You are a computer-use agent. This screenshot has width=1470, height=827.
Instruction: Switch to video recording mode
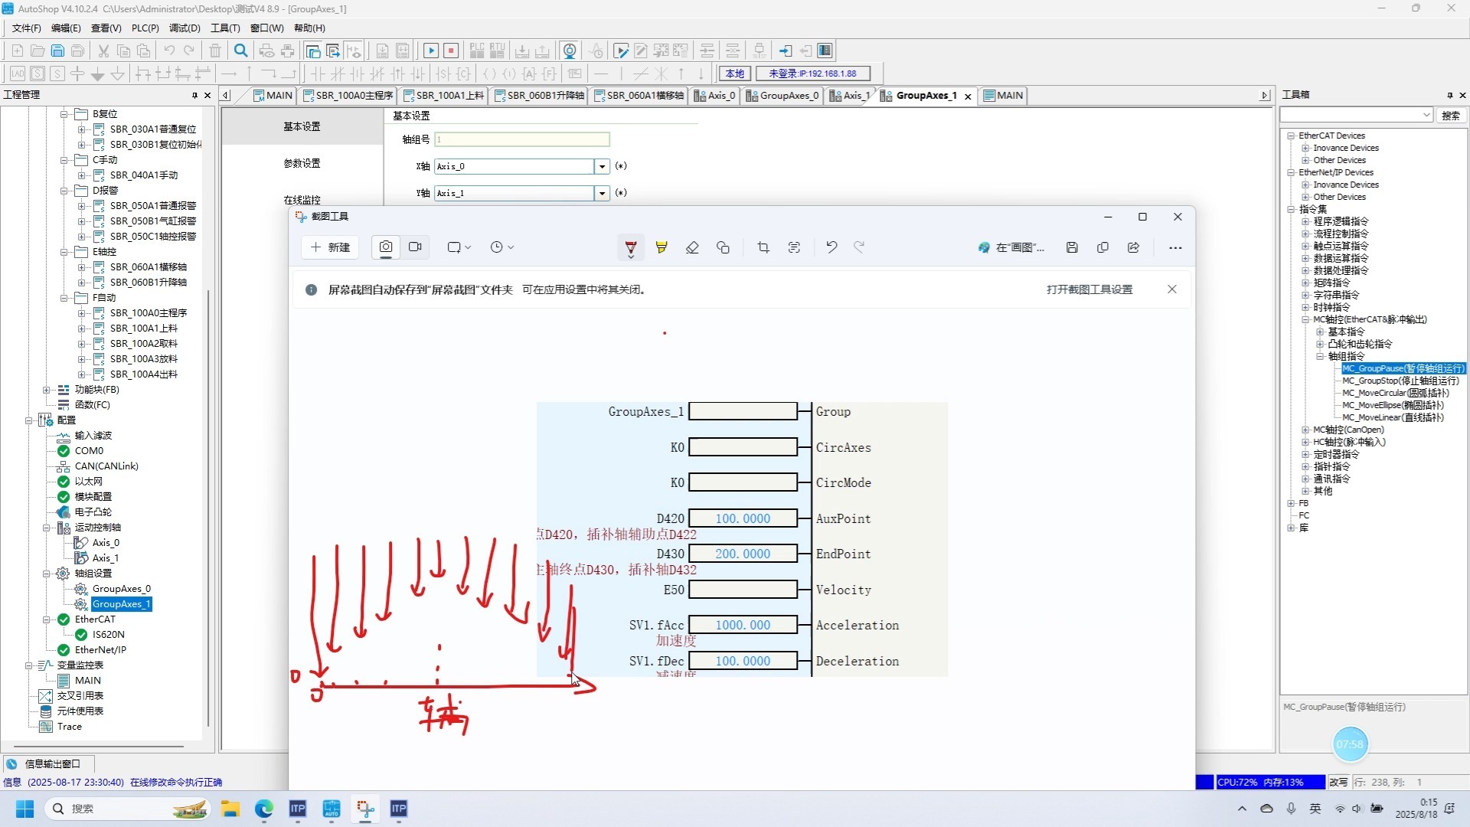(x=416, y=247)
